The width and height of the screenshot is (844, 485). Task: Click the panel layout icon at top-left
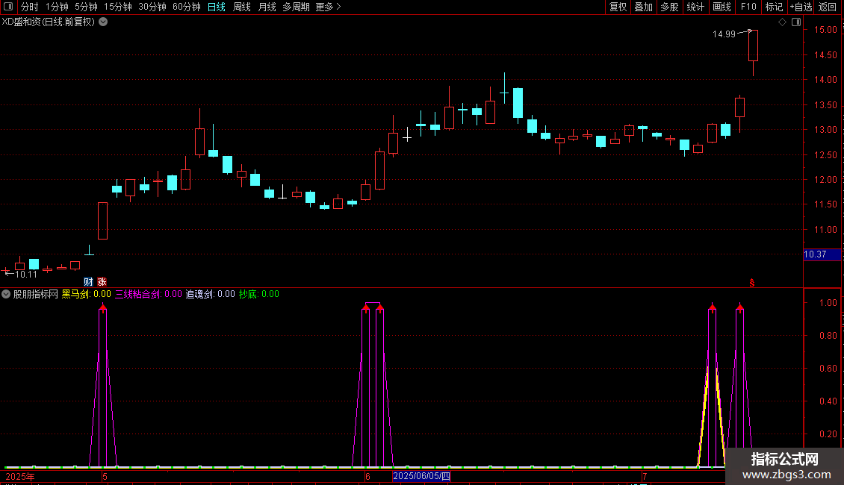(8, 7)
